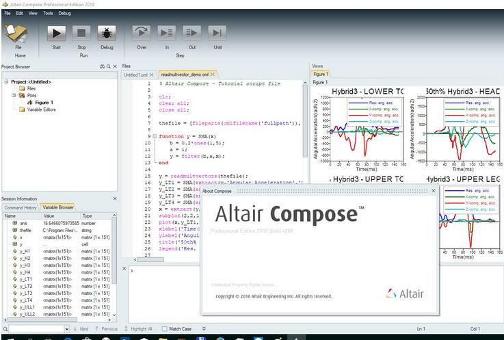The width and height of the screenshot is (504, 340).
Task: Close the About Compose dialog
Action: (434, 191)
